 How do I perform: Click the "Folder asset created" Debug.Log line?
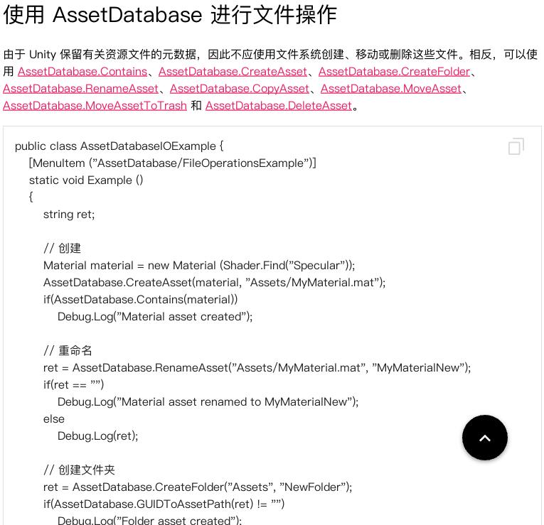pyautogui.click(x=149, y=520)
